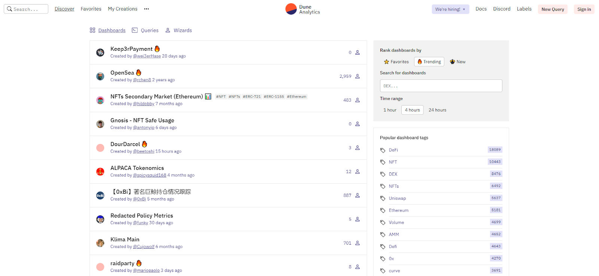Switch to the Queries tab

click(145, 30)
